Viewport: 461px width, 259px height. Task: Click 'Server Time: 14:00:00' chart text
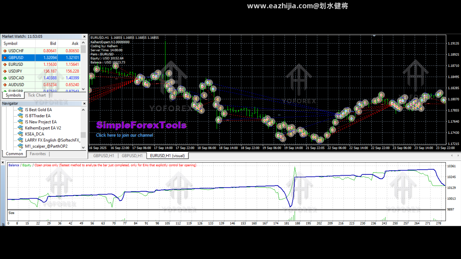pos(106,50)
